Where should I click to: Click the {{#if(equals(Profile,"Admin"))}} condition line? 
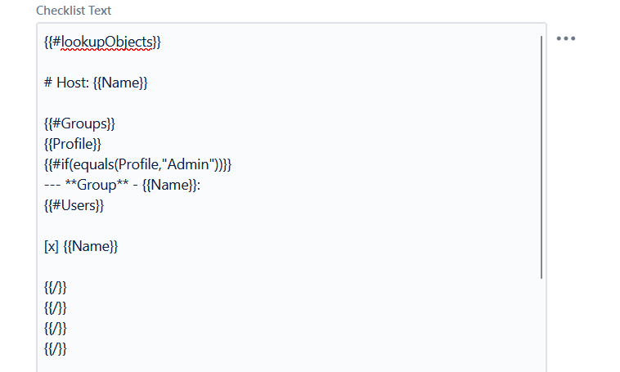[137, 164]
